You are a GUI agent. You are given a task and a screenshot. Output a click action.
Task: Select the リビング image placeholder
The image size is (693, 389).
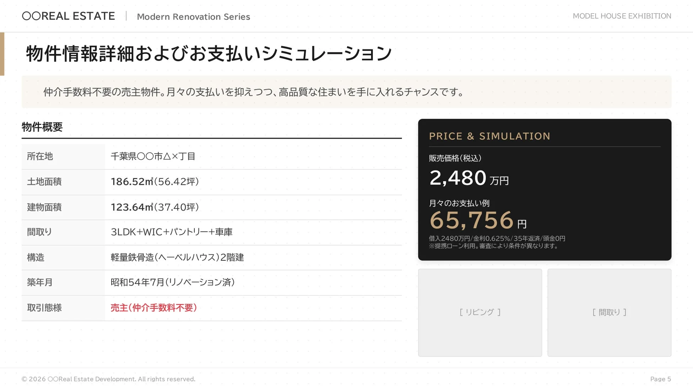click(480, 312)
